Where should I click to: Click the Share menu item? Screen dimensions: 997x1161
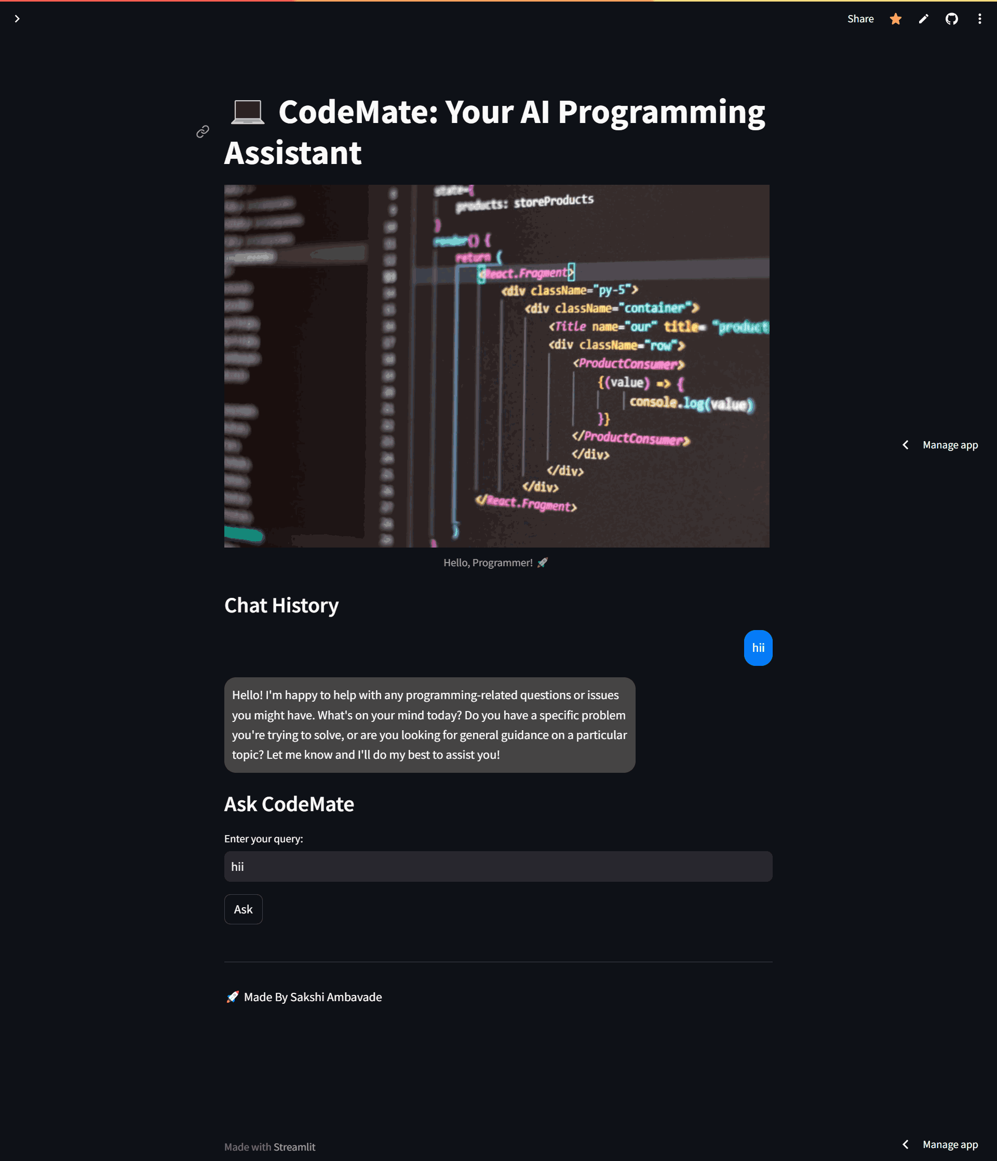pyautogui.click(x=860, y=19)
